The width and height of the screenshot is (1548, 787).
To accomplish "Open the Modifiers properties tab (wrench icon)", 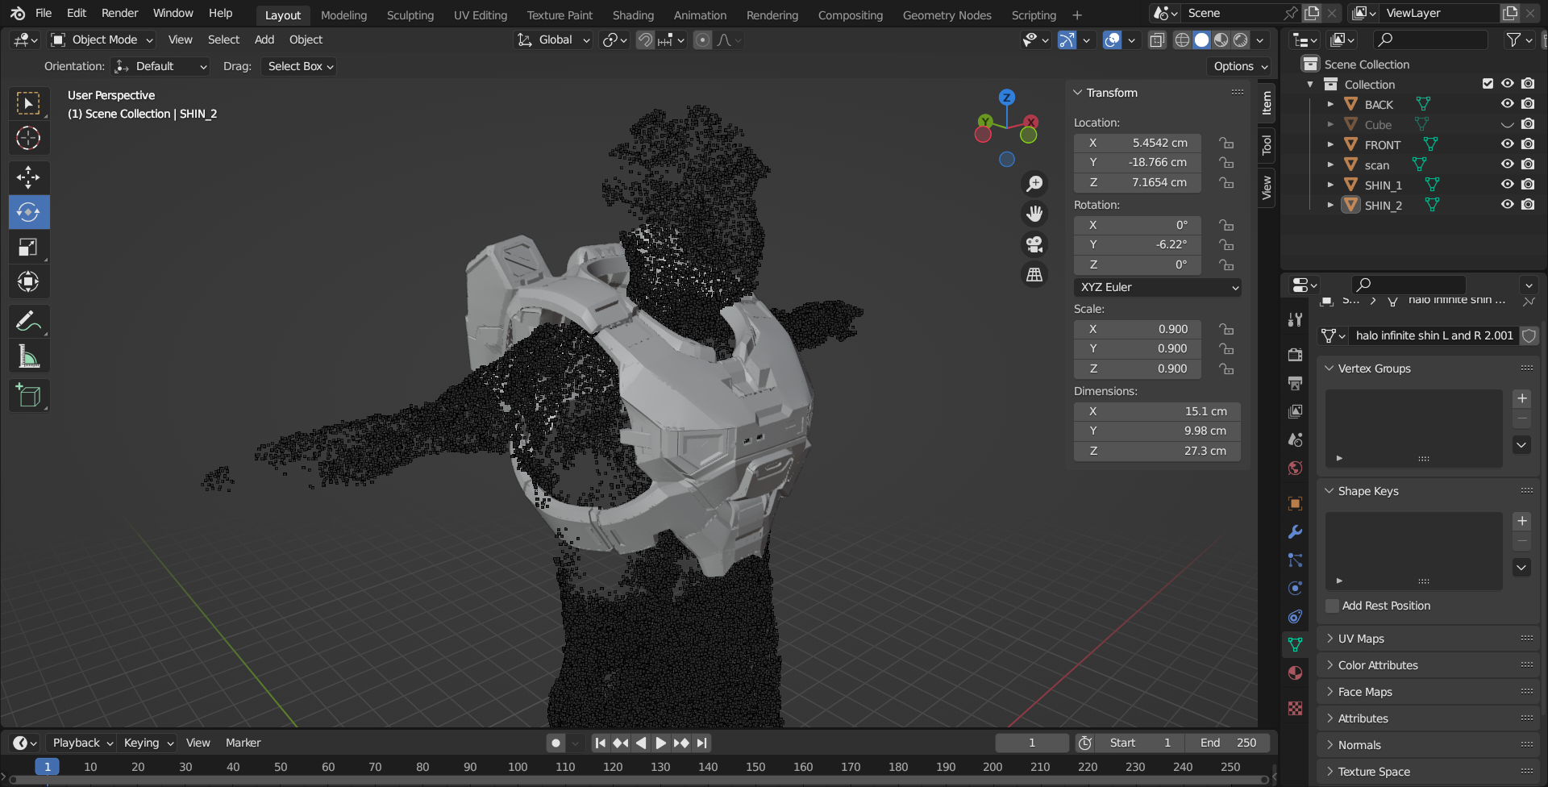I will coord(1295,532).
